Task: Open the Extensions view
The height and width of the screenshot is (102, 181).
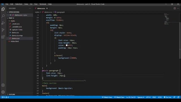Action: click(x=3, y=37)
